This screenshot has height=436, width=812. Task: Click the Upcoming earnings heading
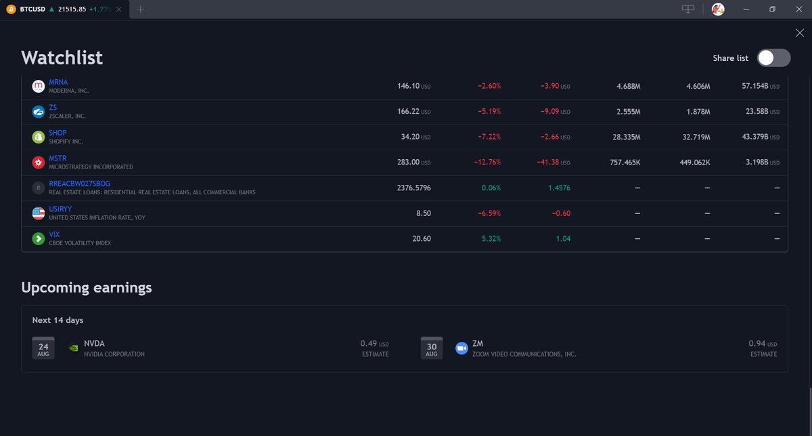pos(87,288)
